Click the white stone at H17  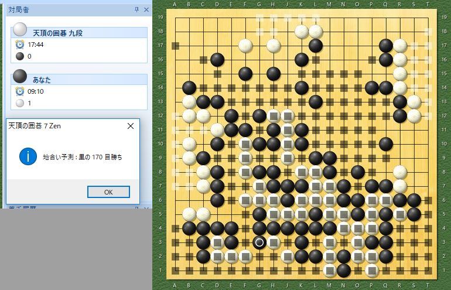274,46
